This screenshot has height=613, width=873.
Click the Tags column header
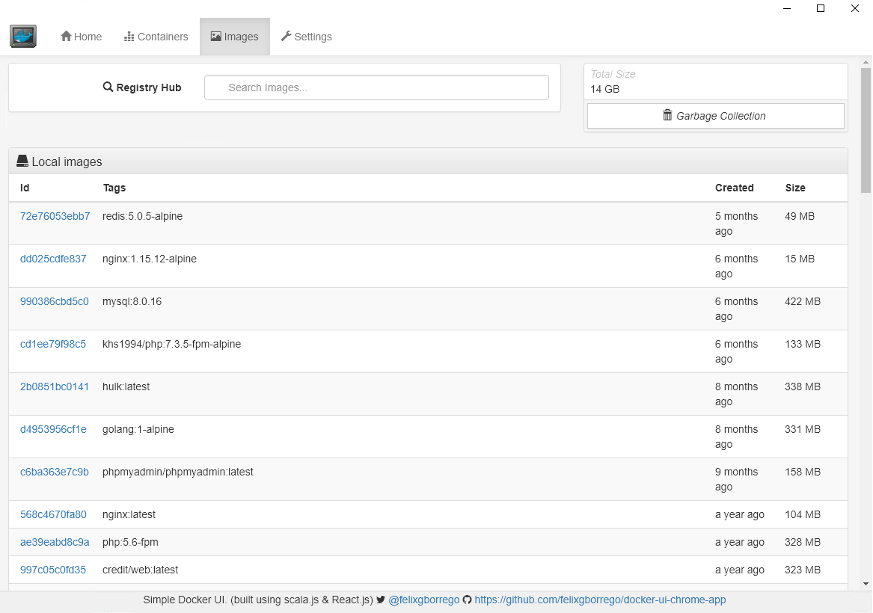tap(114, 188)
